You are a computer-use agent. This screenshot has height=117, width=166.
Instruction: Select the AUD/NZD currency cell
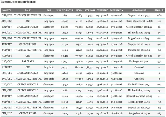pos(7,21)
